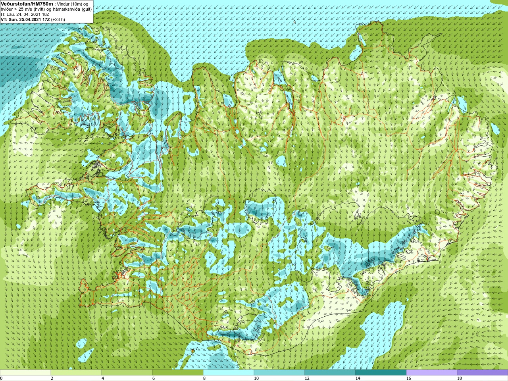Click the legend tick label "8"
The height and width of the screenshot is (381, 508).
coord(204,378)
